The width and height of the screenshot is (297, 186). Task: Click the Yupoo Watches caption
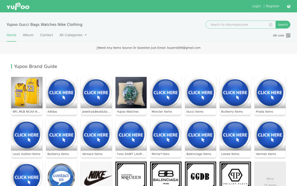(128, 112)
